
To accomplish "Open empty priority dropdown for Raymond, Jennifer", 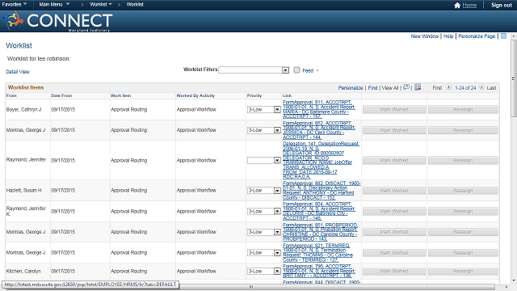I will (x=264, y=160).
